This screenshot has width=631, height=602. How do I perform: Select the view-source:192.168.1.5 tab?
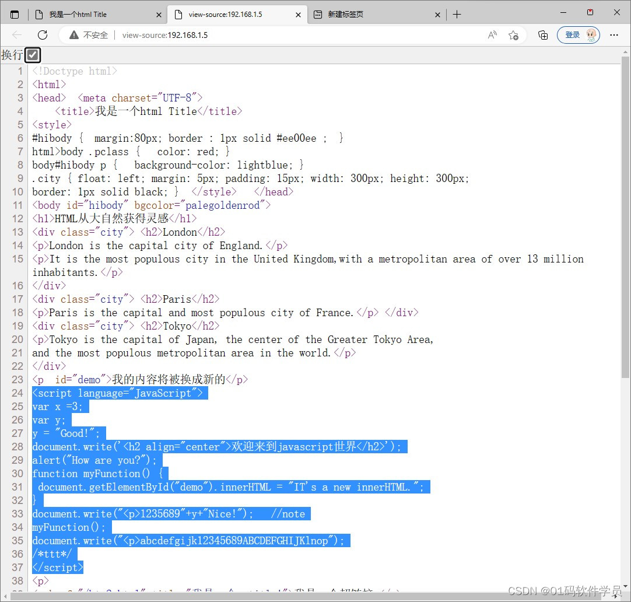[x=237, y=15]
